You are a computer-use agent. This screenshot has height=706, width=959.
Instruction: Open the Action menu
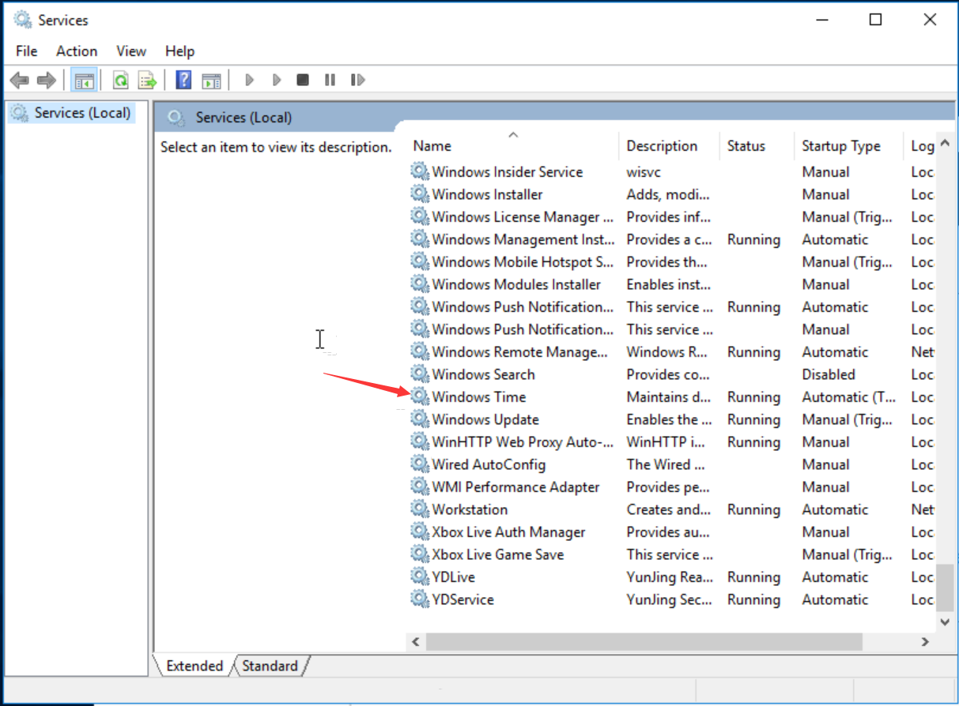click(x=77, y=51)
